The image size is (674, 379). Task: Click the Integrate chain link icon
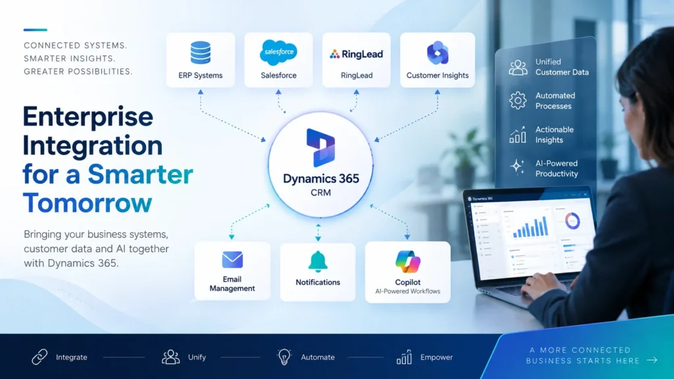[x=39, y=357]
